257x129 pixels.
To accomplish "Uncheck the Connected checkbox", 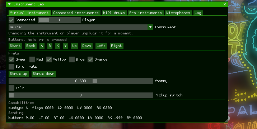I will point(11,20).
